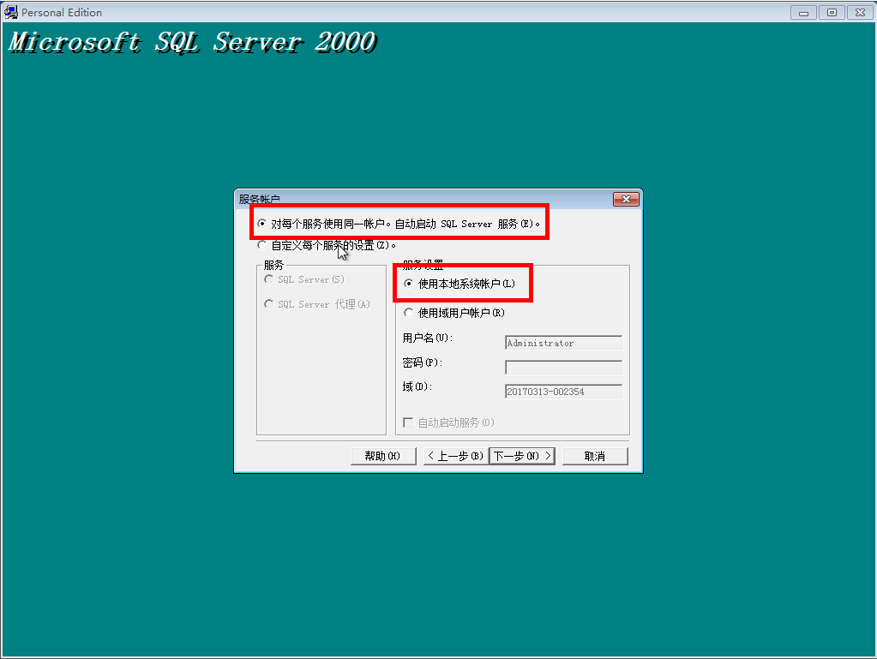Proceed with 下一步 (N) button

pyautogui.click(x=522, y=456)
